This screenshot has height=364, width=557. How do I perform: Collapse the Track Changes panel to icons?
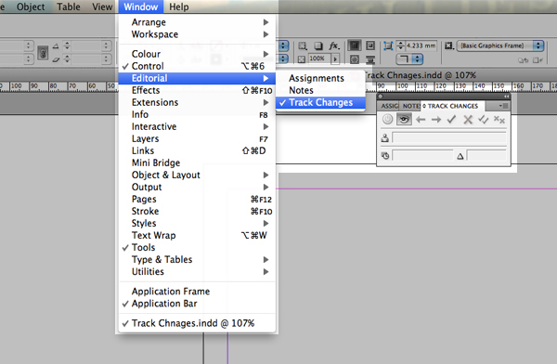[507, 97]
